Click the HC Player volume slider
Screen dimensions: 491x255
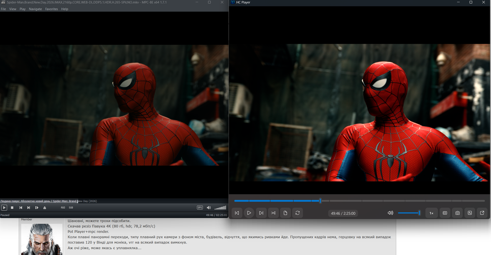click(x=409, y=213)
